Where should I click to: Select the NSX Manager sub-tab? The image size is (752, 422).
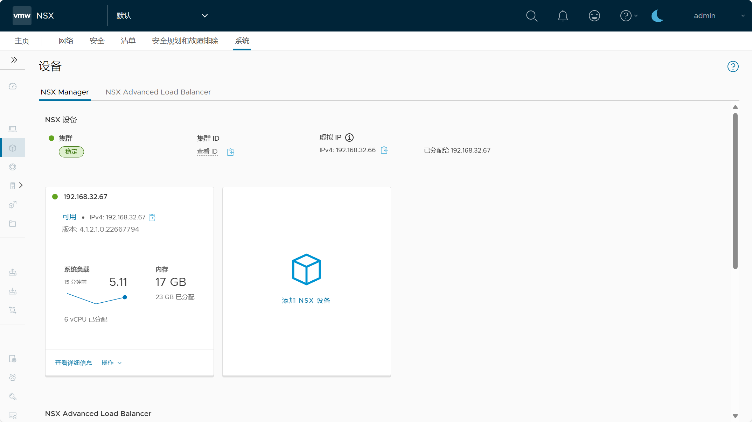tap(65, 92)
